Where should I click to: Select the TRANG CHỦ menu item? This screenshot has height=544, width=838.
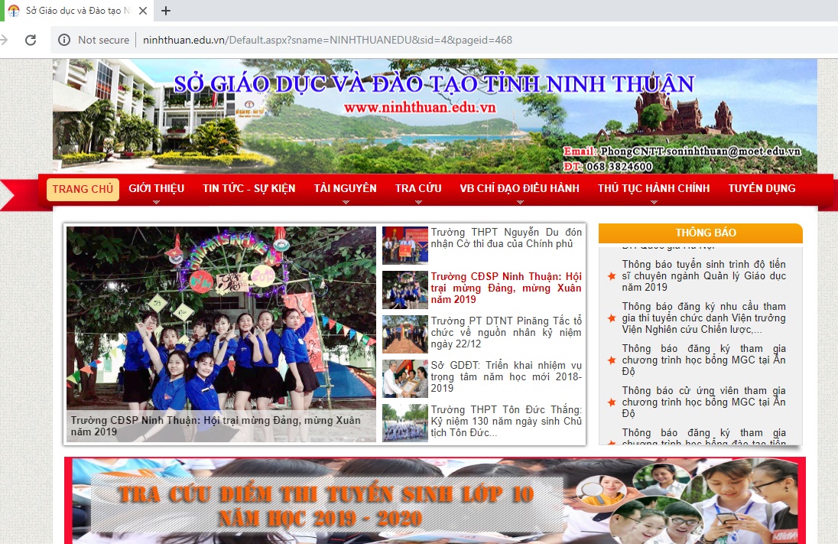tap(83, 188)
